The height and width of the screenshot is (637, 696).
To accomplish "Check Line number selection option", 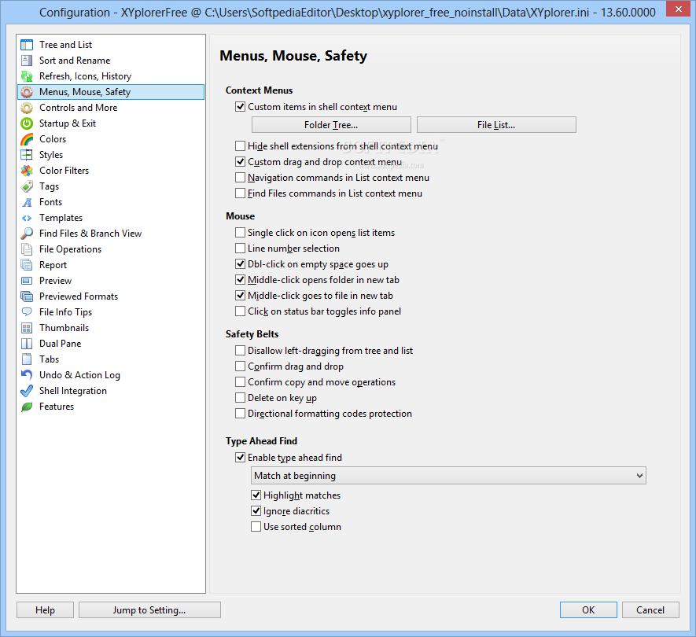I will coord(240,249).
